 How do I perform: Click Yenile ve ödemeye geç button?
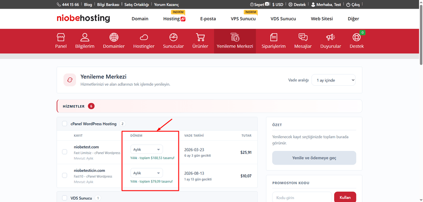click(x=314, y=158)
